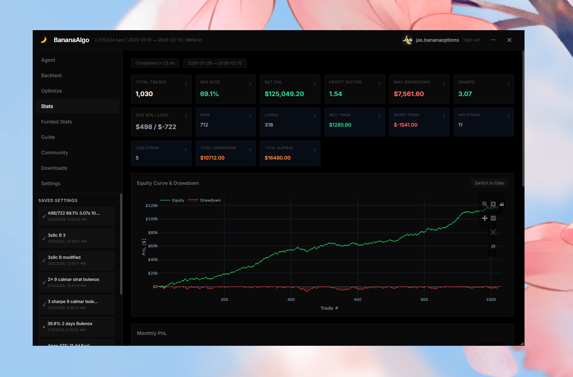Toggle the green checkmark on '3s9c B 3'
This screenshot has width=573, height=377.
coord(44,238)
